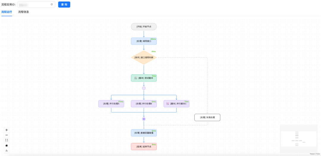Select the [结束] 结束节点 node
This screenshot has height=156, width=321.
144,147
